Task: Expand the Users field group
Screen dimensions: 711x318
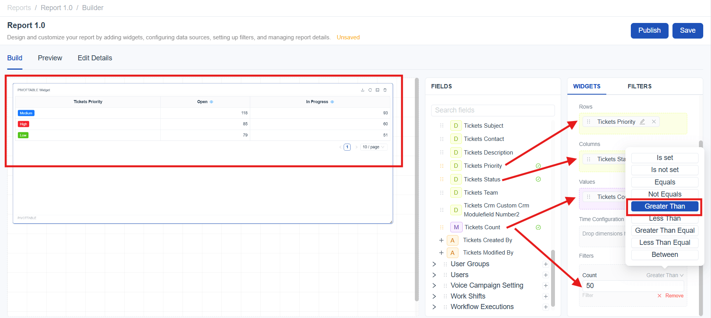Action: (x=434, y=275)
